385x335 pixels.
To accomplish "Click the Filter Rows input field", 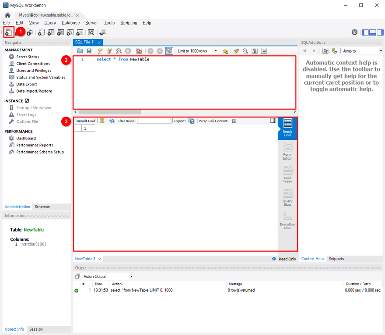I will pos(154,121).
